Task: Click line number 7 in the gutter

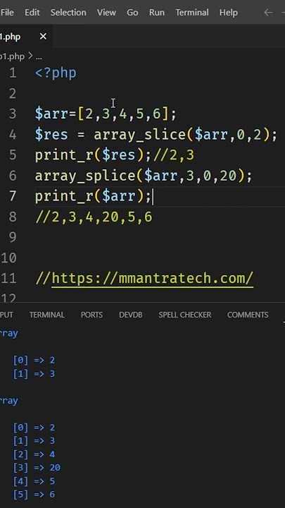Action: (x=13, y=196)
